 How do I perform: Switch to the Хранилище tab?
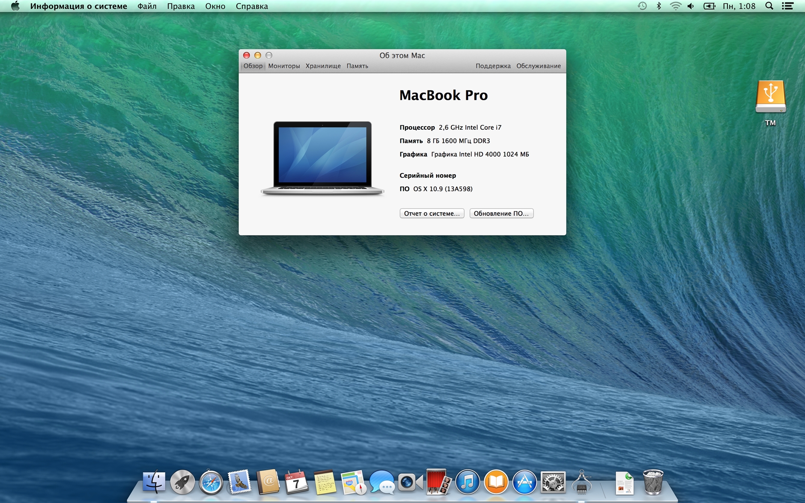click(323, 66)
